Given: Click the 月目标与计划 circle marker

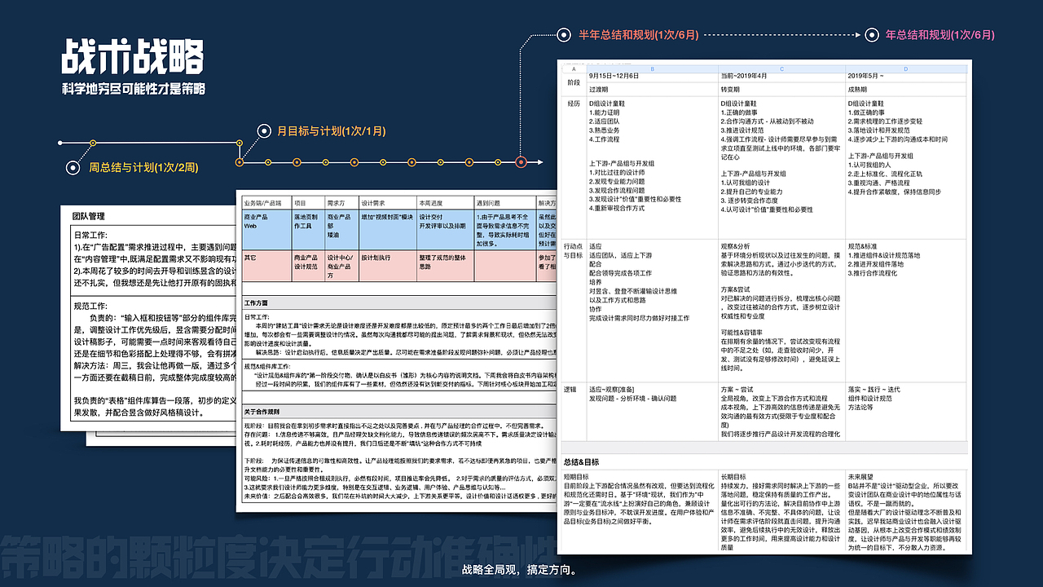Looking at the screenshot, I should 262,130.
